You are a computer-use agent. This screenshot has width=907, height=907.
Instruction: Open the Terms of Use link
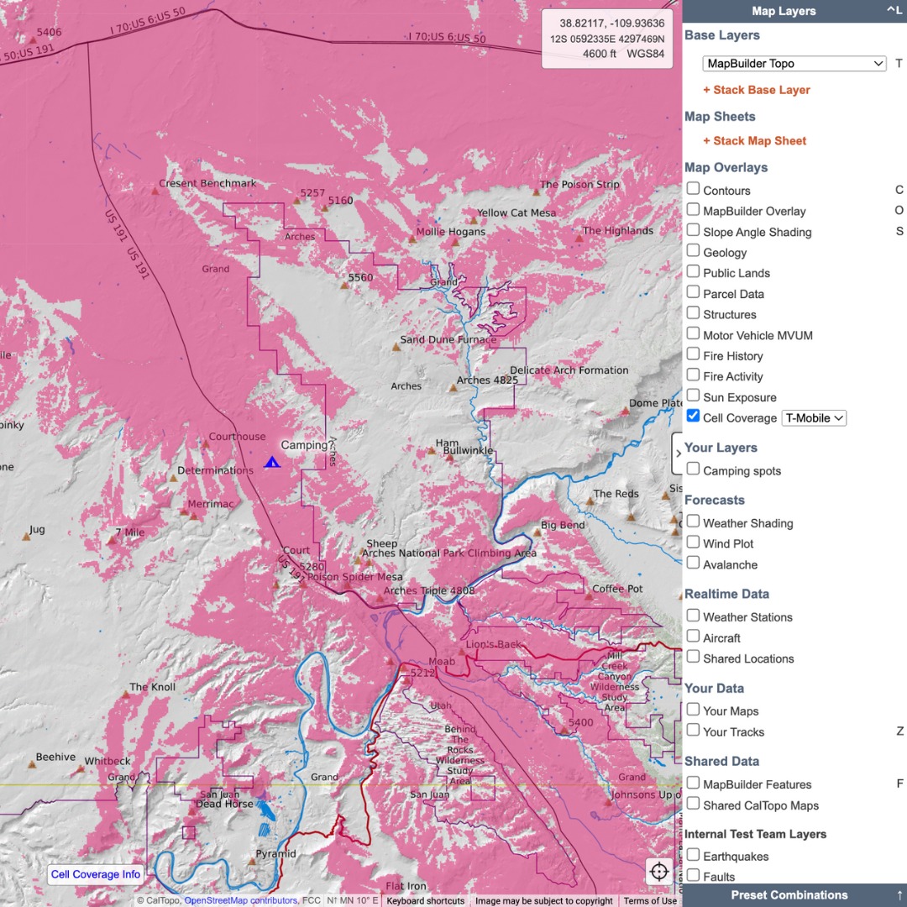pyautogui.click(x=649, y=900)
